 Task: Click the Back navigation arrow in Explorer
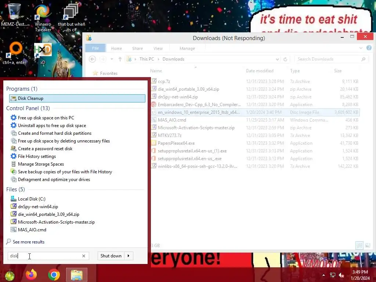click(x=92, y=59)
